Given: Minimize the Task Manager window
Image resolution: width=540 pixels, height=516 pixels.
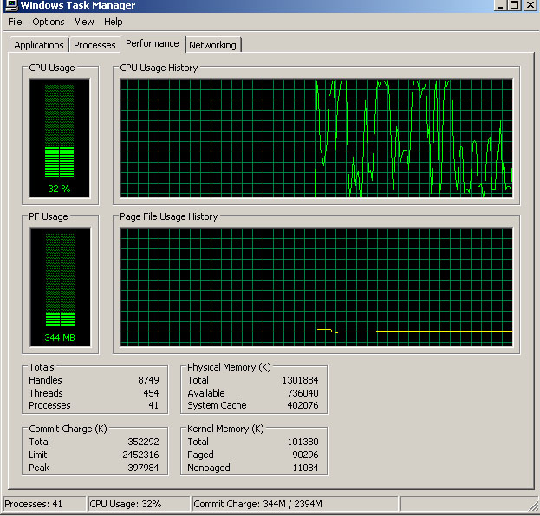Looking at the screenshot, I should (500, 5).
